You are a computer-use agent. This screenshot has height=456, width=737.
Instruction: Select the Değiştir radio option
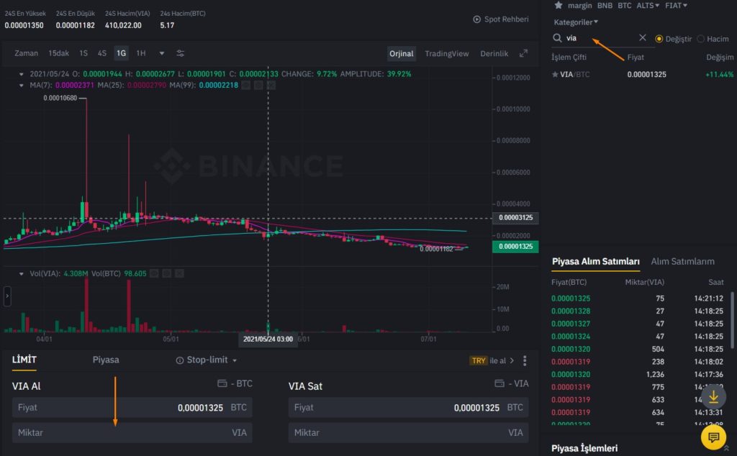[659, 39]
